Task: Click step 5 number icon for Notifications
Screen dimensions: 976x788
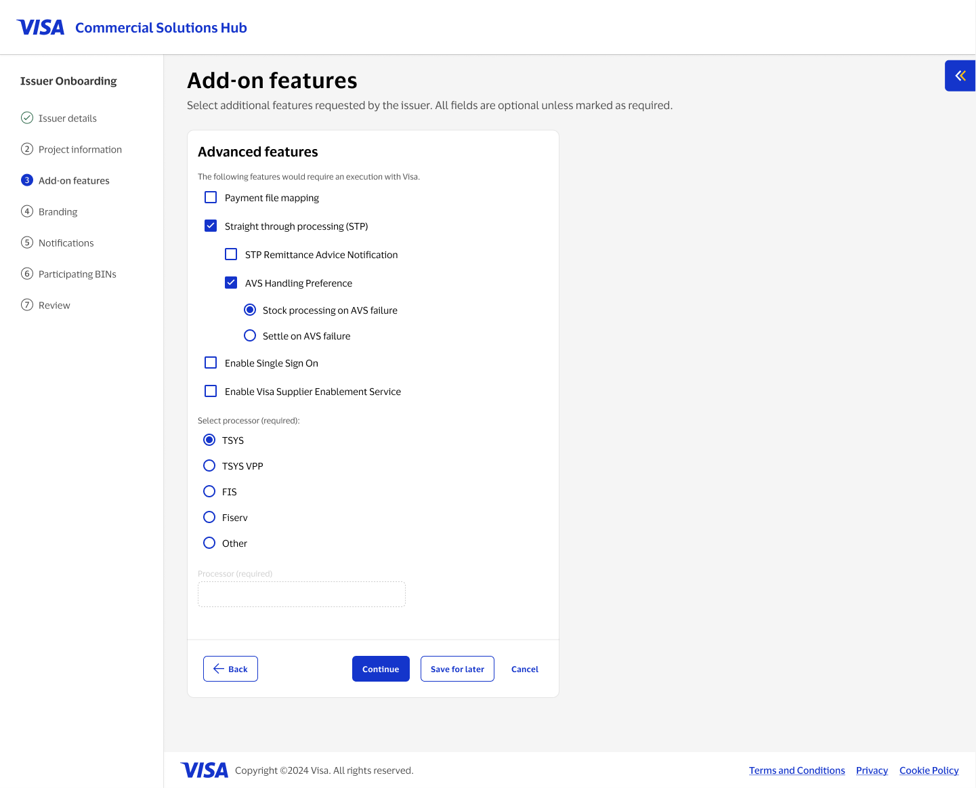Action: [x=27, y=243]
